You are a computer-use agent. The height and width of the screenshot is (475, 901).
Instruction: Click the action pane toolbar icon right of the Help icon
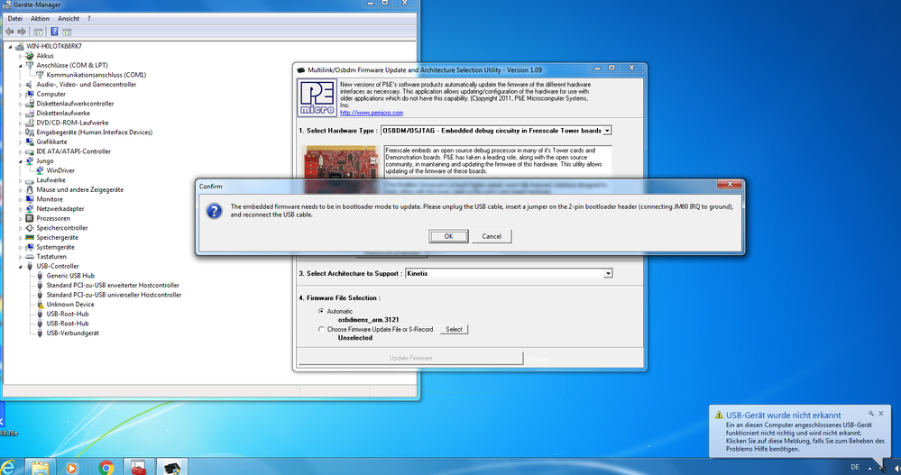point(67,32)
